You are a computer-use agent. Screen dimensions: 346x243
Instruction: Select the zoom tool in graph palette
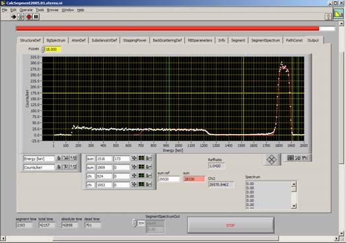[298, 158]
